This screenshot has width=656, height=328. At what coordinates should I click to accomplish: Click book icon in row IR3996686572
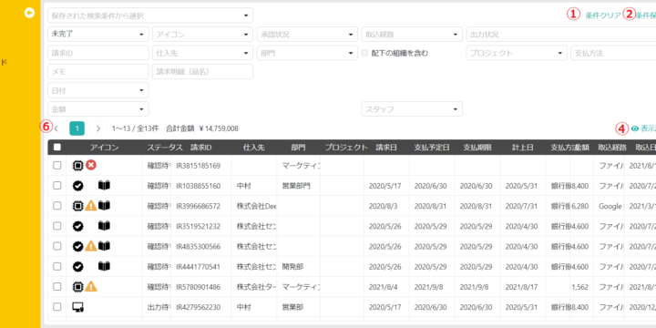[104, 205]
